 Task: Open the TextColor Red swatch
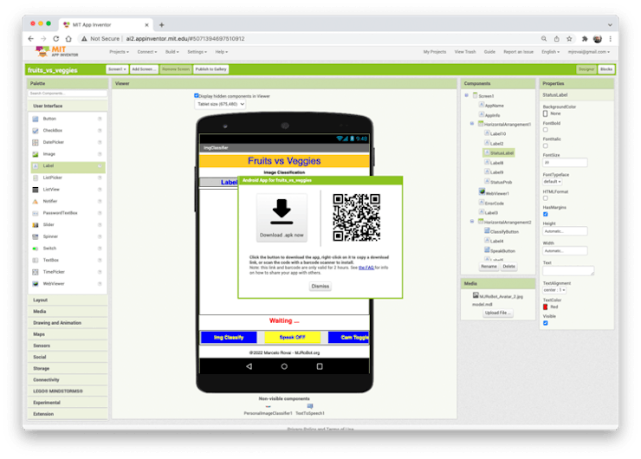point(546,307)
